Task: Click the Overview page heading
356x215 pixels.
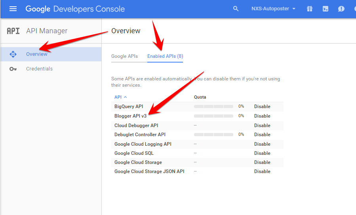Action: point(126,31)
